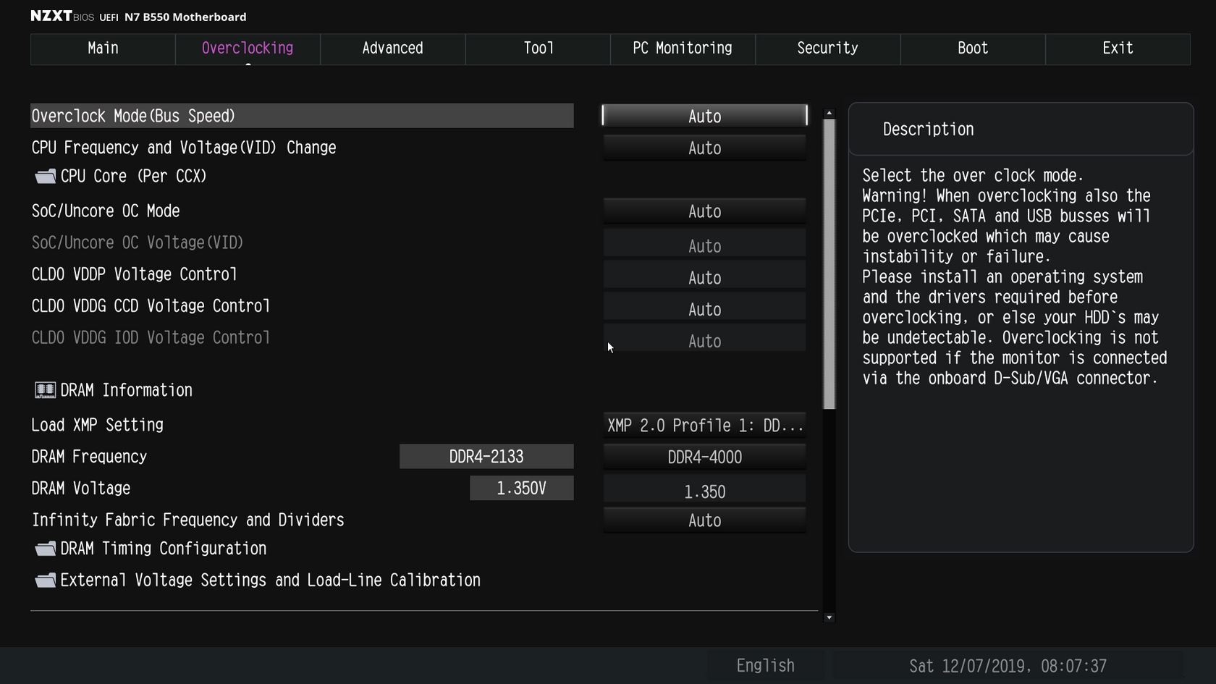Screen dimensions: 1216x684
Task: Go to the Boot tab
Action: [x=973, y=48]
